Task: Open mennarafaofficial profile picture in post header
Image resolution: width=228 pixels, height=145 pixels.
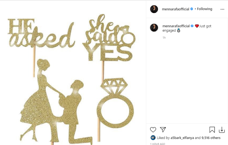Action: pyautogui.click(x=154, y=9)
